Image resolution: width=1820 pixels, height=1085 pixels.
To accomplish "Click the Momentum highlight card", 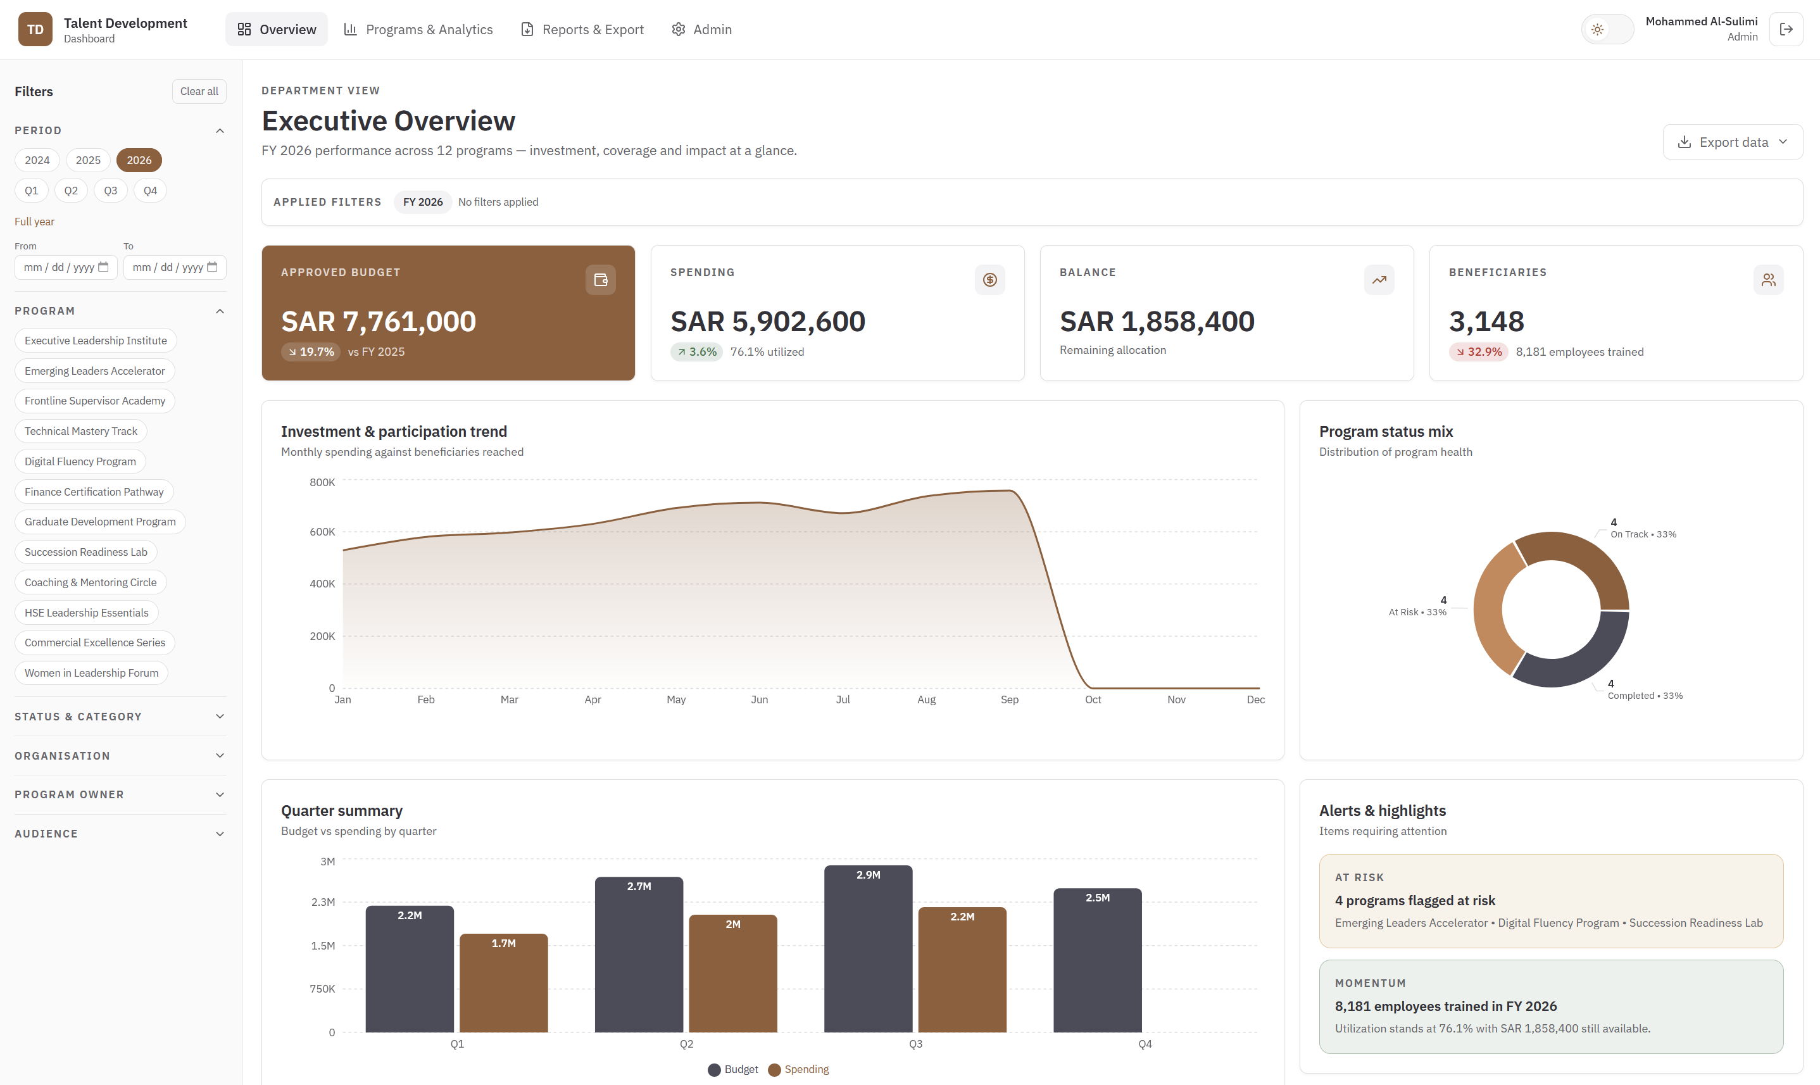I will click(x=1551, y=1007).
